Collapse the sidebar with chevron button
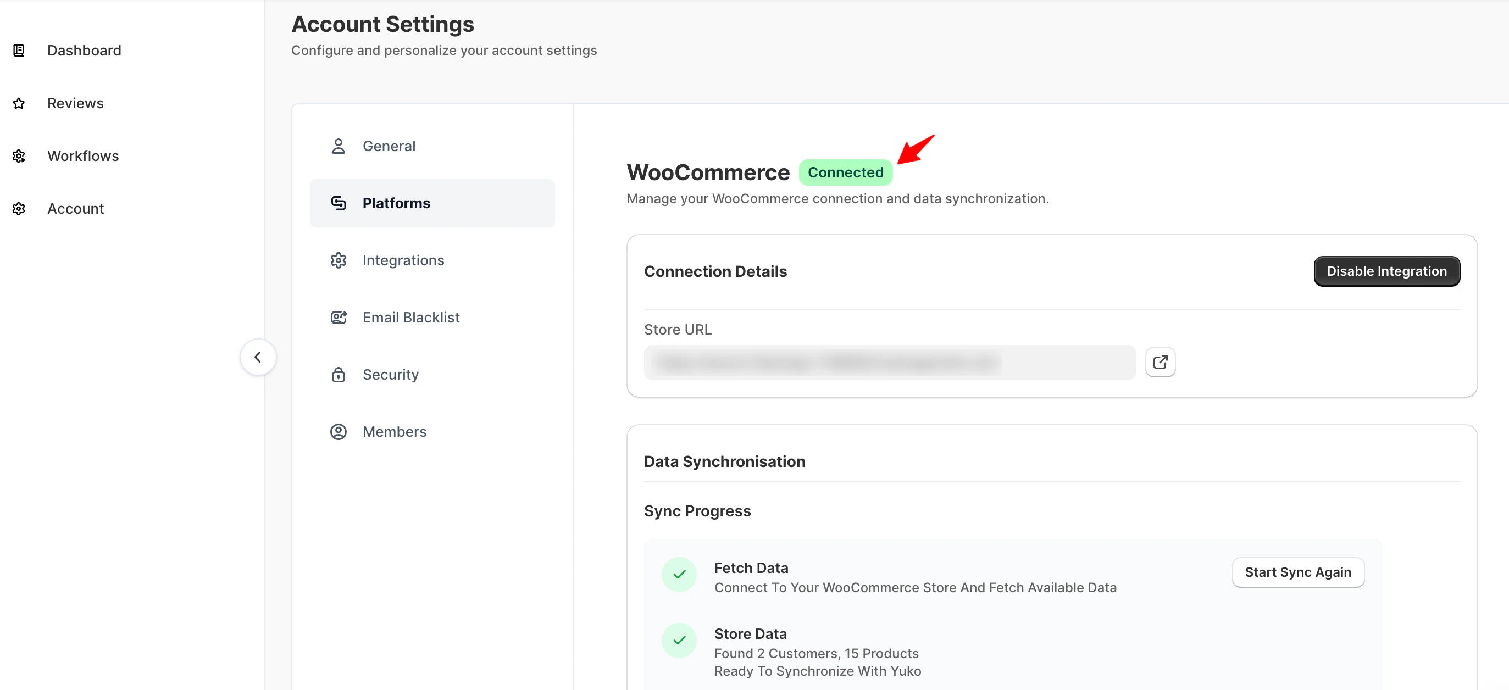Screen dimensions: 1509x690 (x=258, y=357)
